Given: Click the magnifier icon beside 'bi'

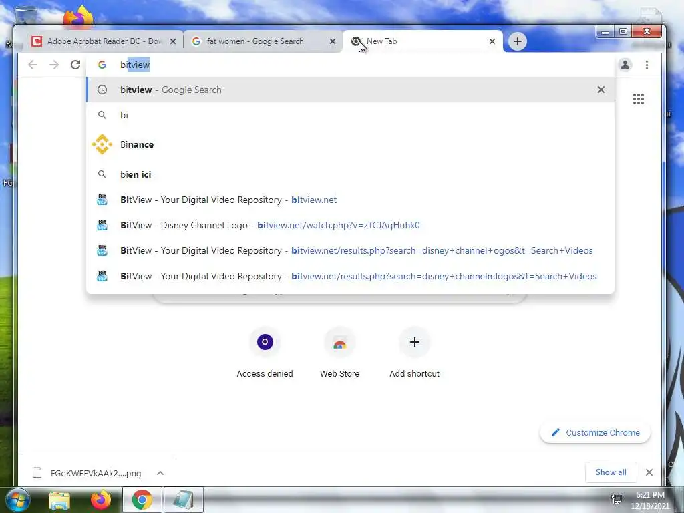Looking at the screenshot, I should 102,115.
